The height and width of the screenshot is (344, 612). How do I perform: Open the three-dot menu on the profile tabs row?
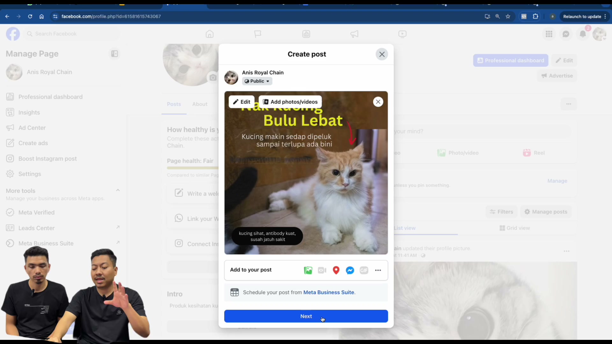pyautogui.click(x=568, y=104)
